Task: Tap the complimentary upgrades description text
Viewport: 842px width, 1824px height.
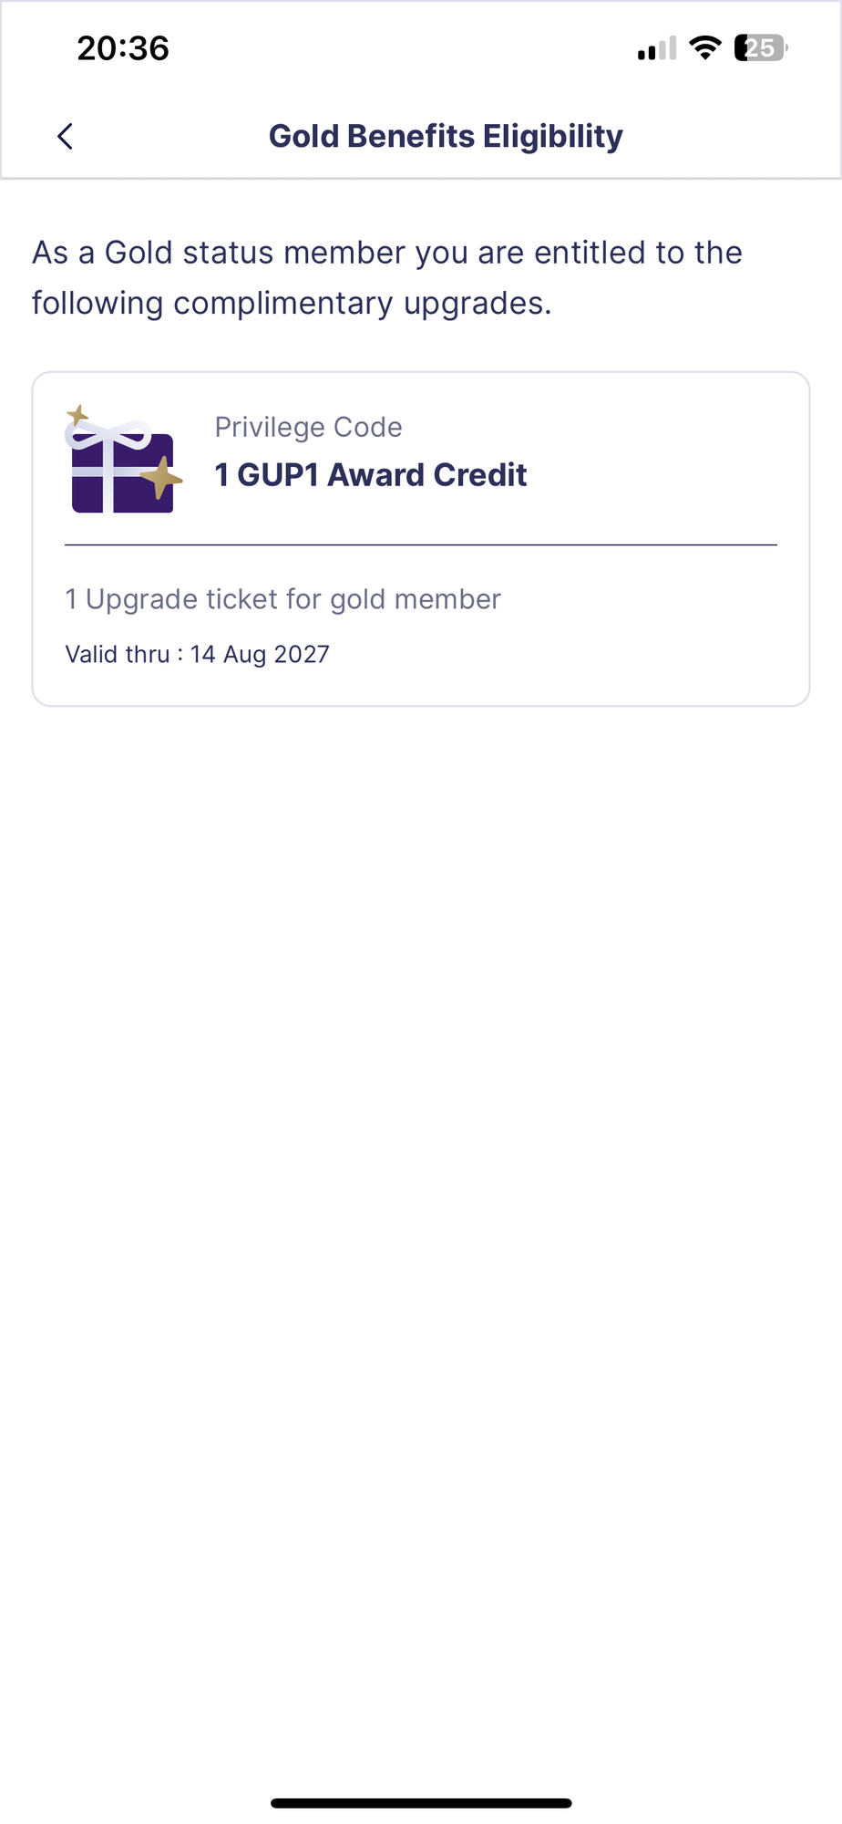Action: tap(387, 277)
